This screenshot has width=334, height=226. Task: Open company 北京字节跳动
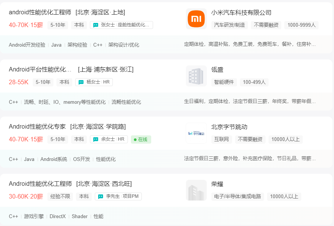point(229,127)
